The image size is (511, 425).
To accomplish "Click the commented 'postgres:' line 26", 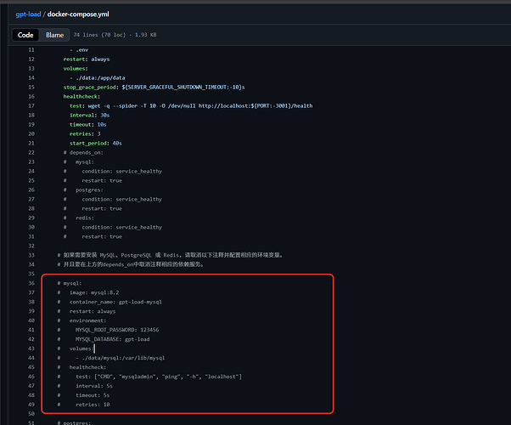I will [83, 190].
